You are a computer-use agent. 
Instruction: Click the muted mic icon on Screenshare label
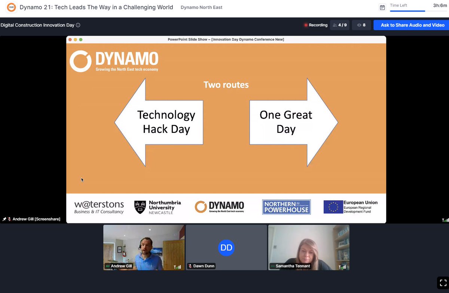click(x=9, y=219)
